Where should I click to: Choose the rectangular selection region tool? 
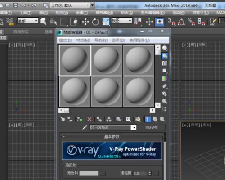[63, 22]
